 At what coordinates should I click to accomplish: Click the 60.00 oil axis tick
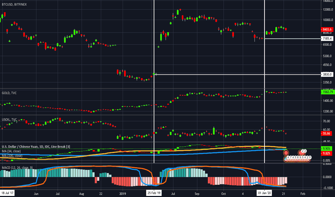(326, 130)
